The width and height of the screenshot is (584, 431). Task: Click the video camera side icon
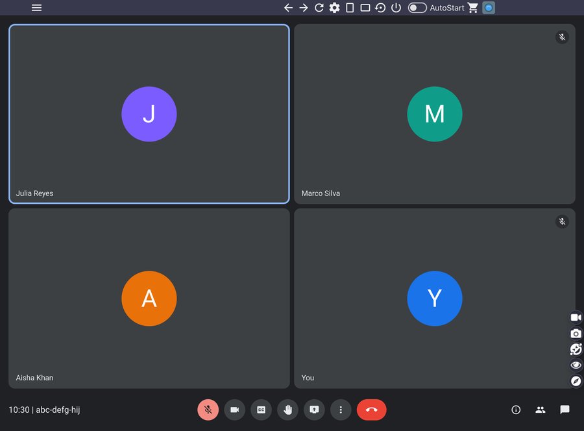[576, 317]
